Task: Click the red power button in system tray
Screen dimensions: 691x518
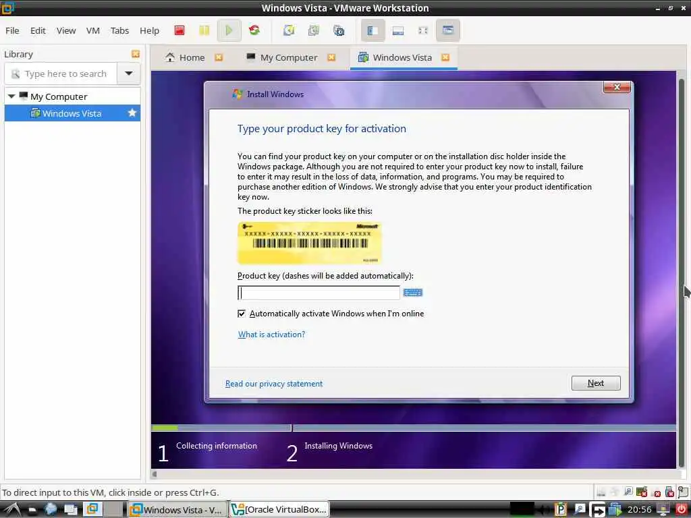Action: (682, 510)
